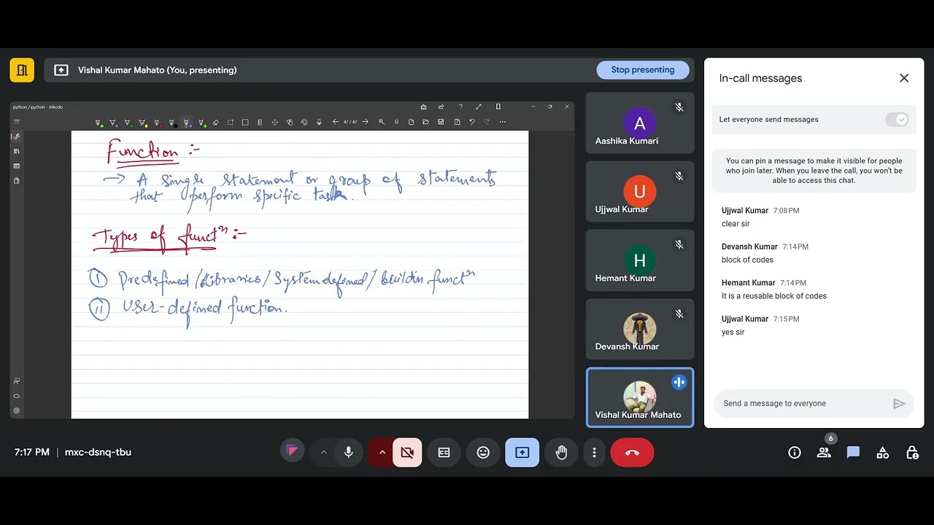
Task: Open the activities icon
Action: tap(882, 453)
